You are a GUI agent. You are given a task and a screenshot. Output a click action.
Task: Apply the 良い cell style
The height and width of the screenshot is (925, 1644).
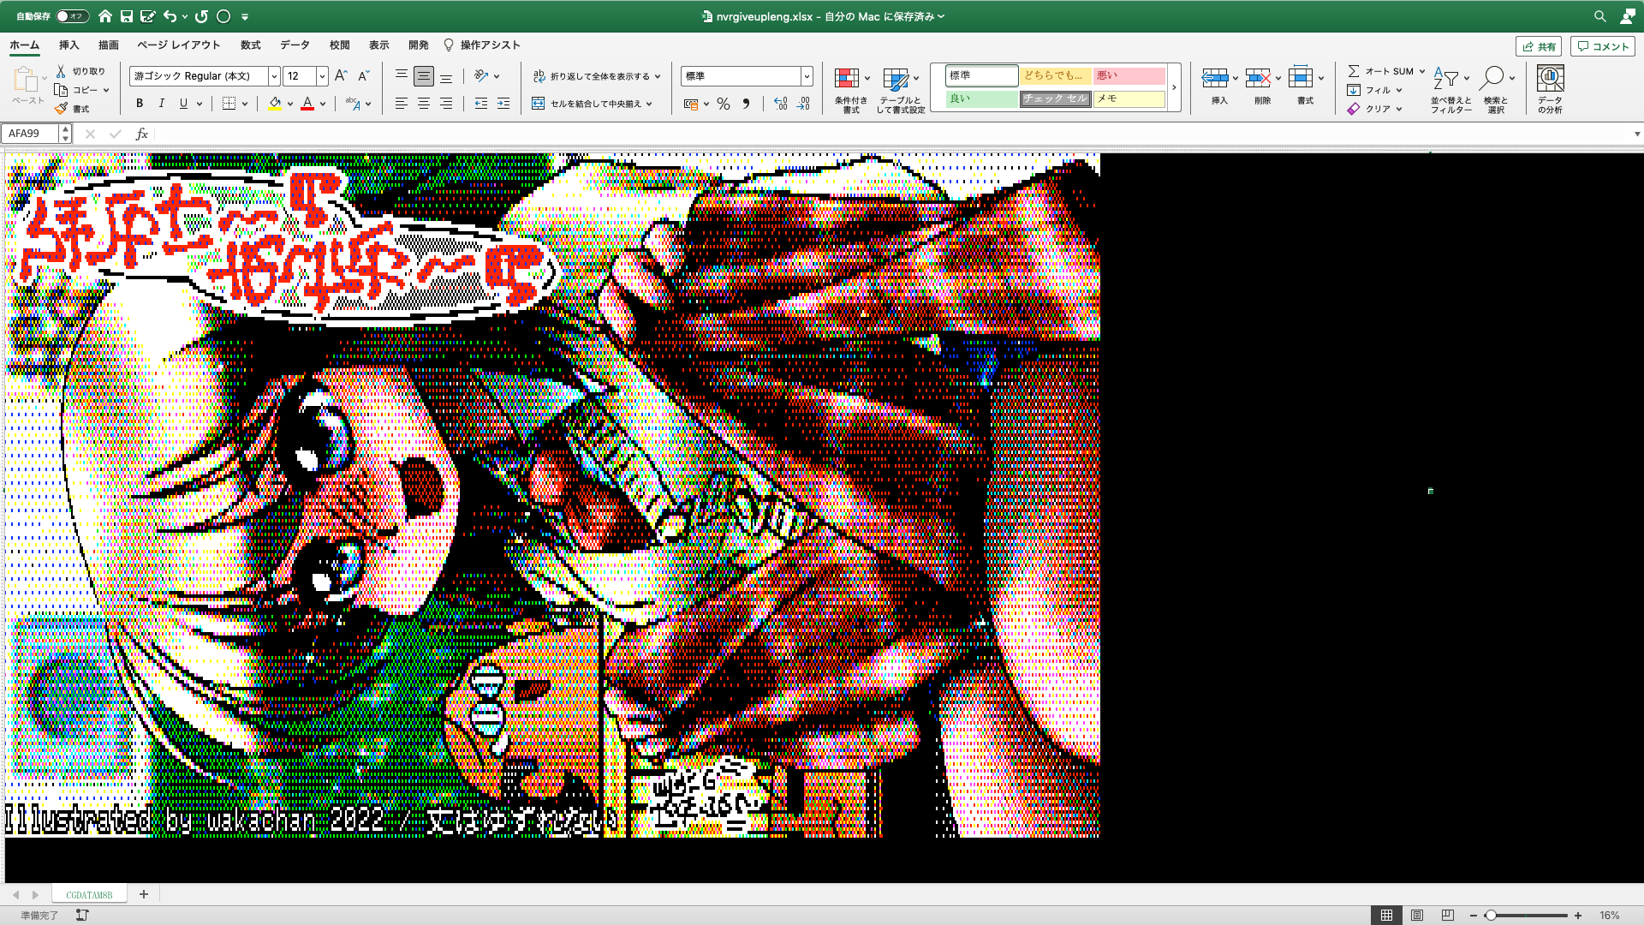click(x=982, y=99)
